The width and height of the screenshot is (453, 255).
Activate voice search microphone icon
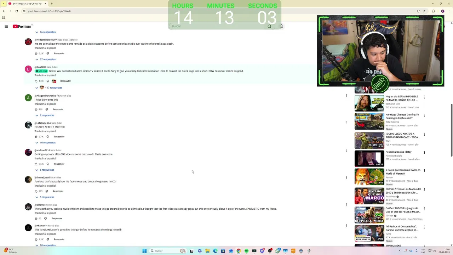coord(281,26)
